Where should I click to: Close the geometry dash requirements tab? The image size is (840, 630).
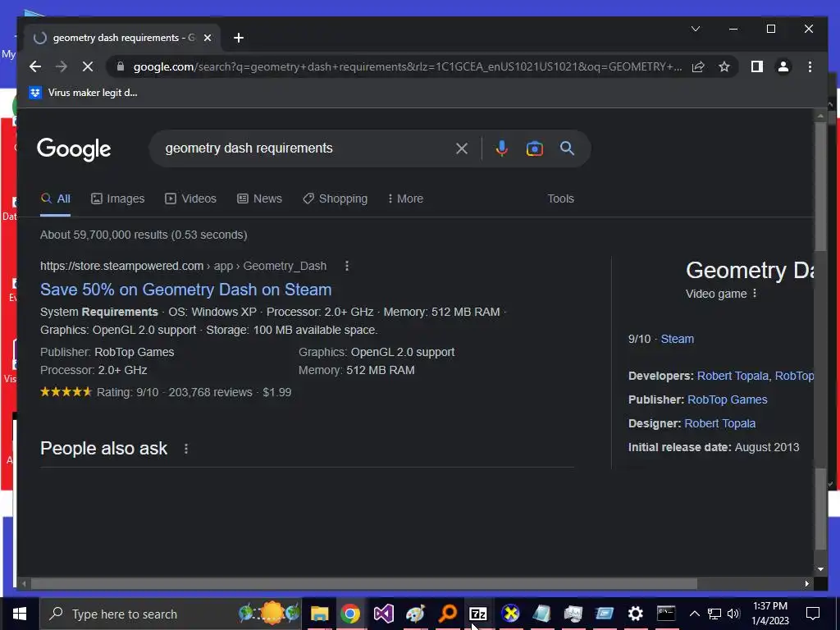click(x=208, y=38)
